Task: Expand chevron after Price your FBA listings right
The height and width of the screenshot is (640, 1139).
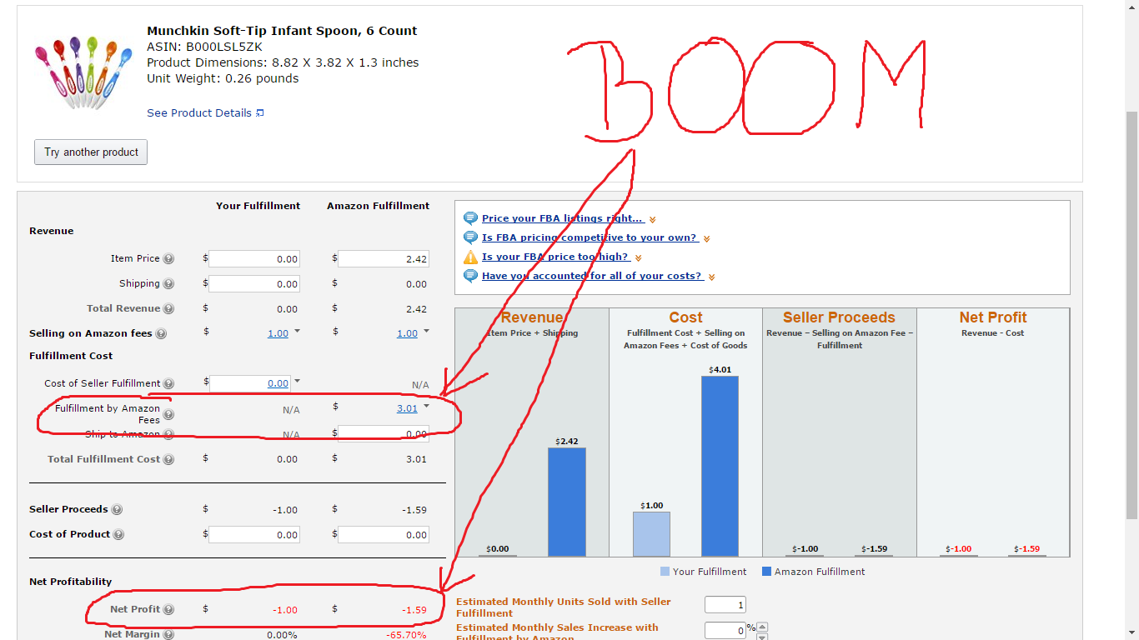Action: pyautogui.click(x=653, y=220)
